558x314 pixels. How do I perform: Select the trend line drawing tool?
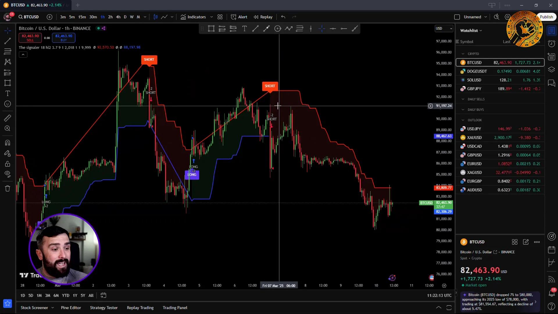tap(8, 41)
